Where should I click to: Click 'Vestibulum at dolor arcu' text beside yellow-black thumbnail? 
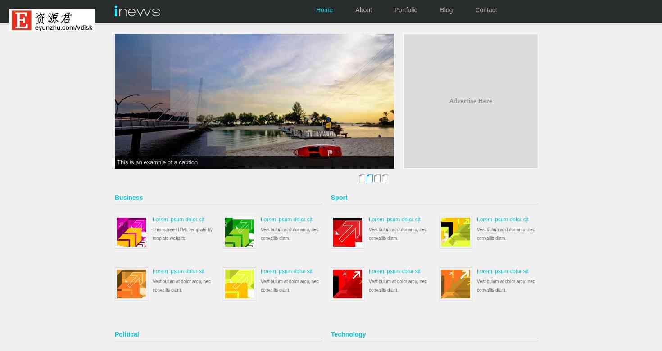pyautogui.click(x=506, y=234)
